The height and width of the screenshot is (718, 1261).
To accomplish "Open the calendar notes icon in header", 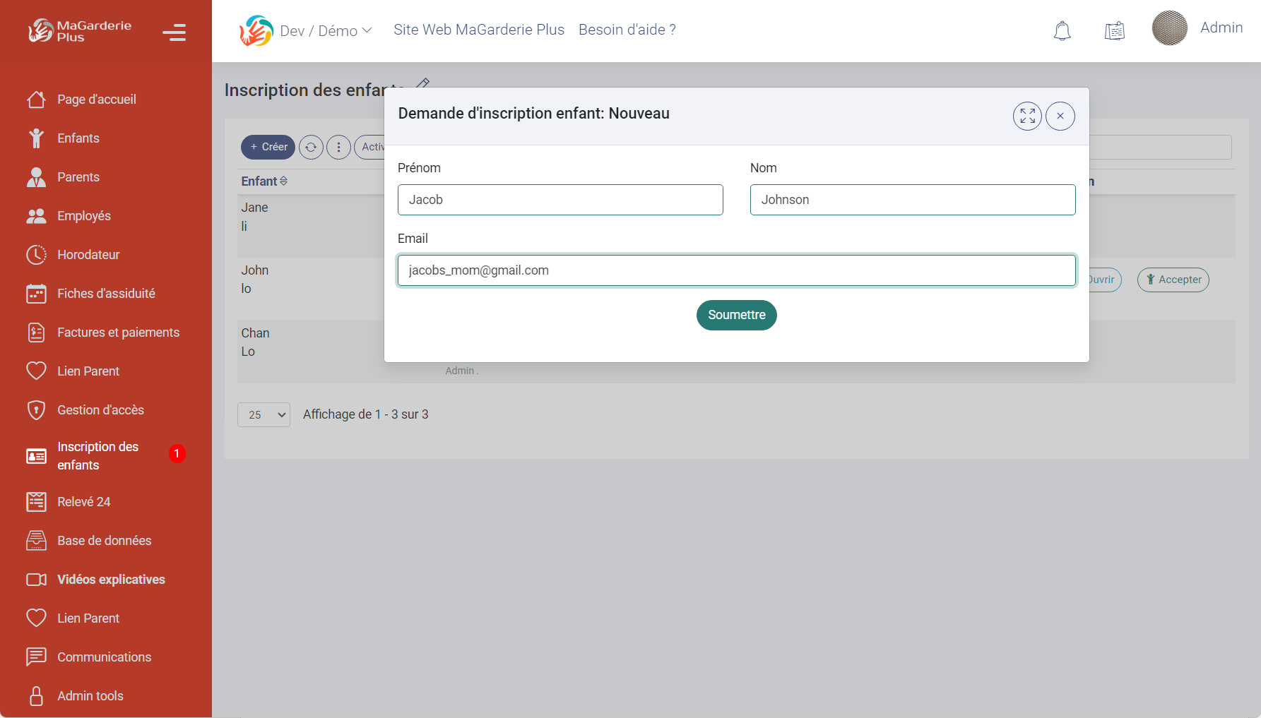I will tap(1114, 31).
